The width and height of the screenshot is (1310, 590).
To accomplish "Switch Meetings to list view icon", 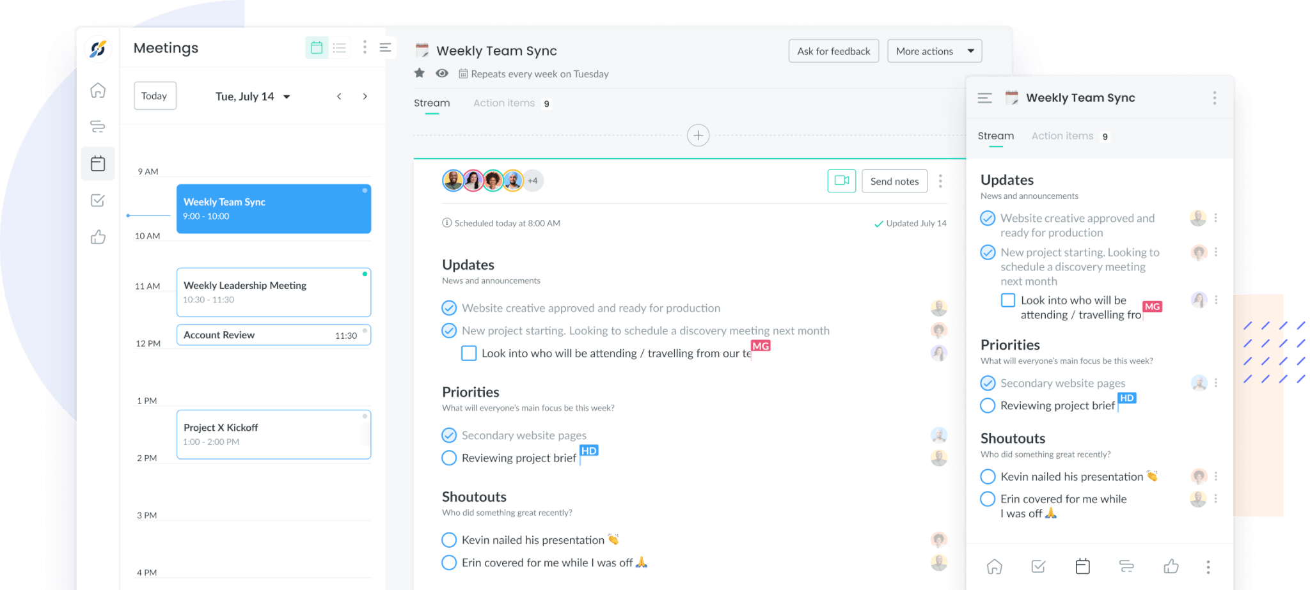I will tap(340, 47).
